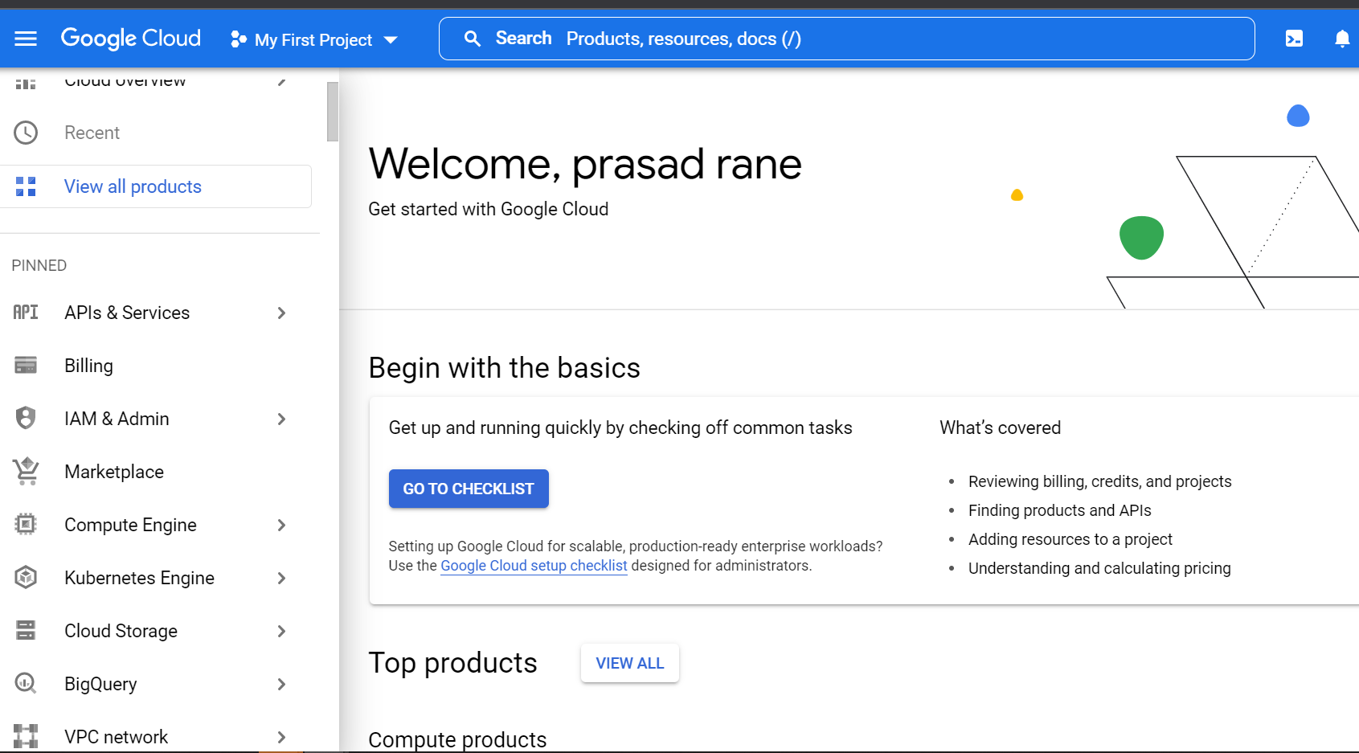Screen dimensions: 1359x753
Task: Open the Google Cloud setup checklist link
Action: pyautogui.click(x=534, y=566)
